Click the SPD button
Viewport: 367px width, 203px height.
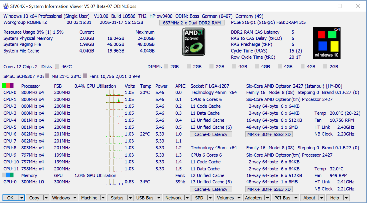[x=199, y=198]
